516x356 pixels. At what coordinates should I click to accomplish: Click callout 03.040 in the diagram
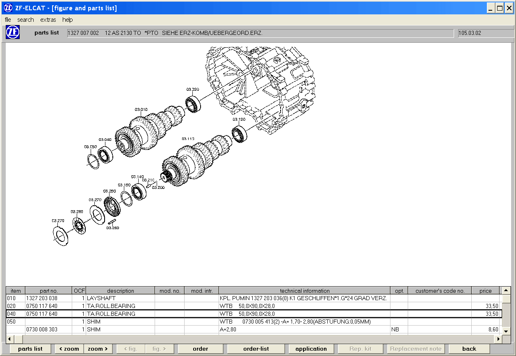105,140
